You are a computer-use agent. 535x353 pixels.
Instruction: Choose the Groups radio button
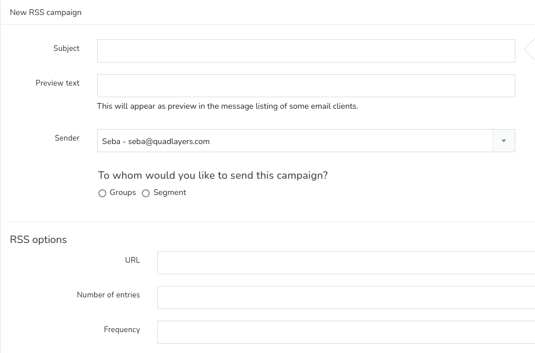[x=102, y=193]
